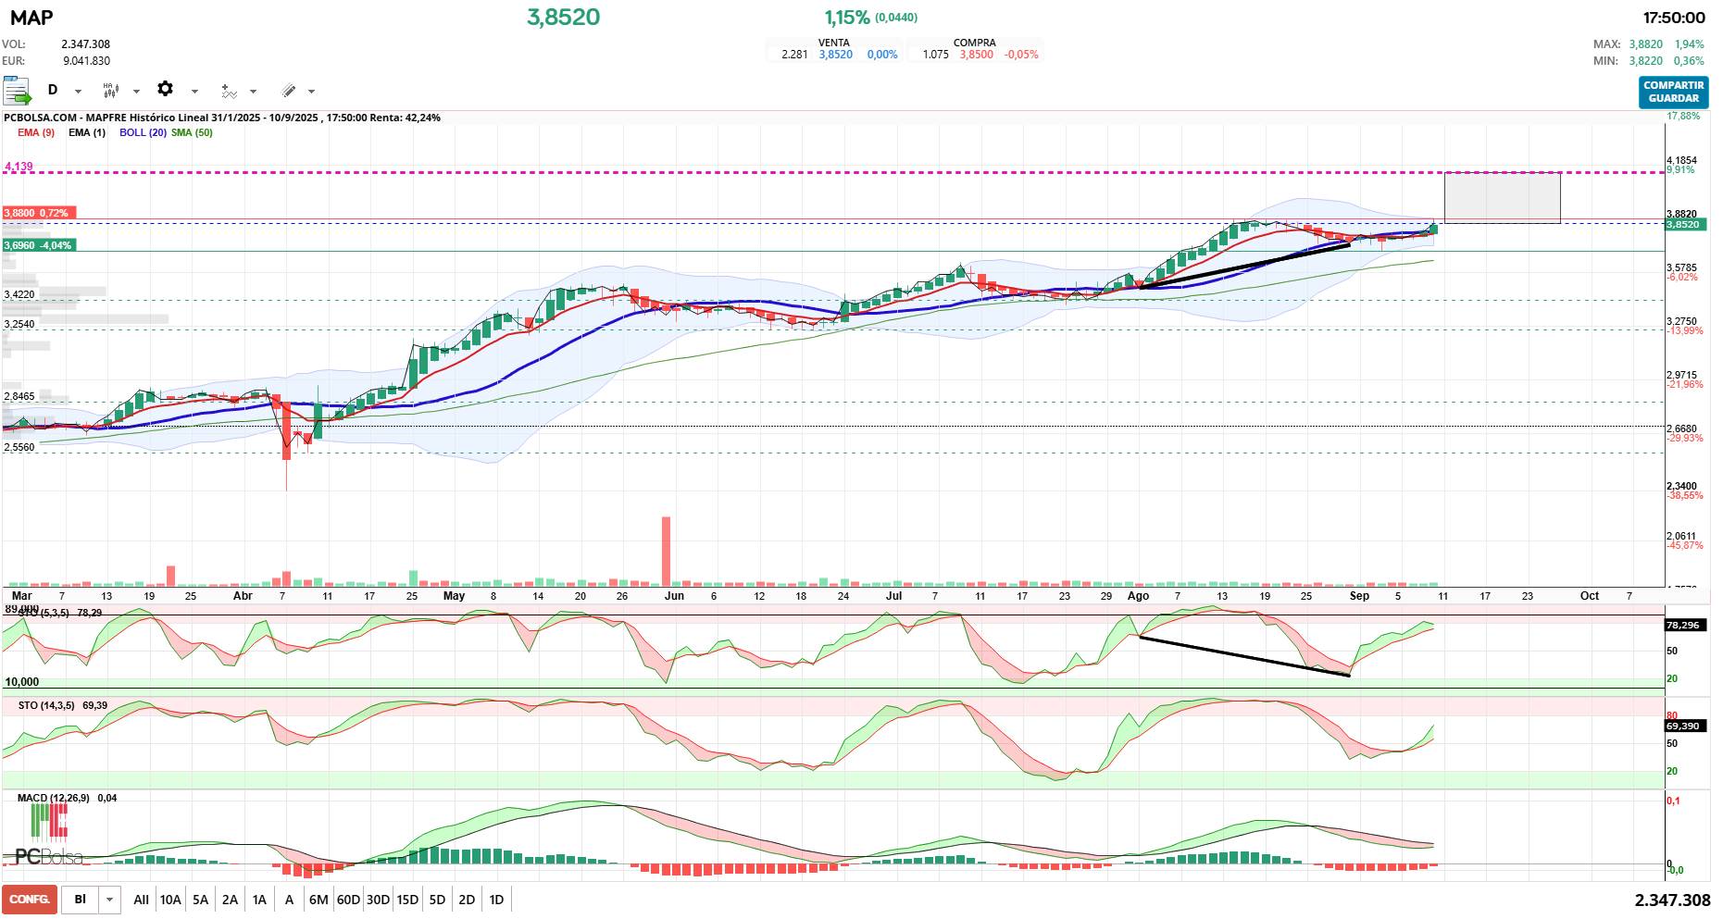Screen dimensions: 1723x919
Task: Expand the timeframe 'D' dropdown arrow
Action: point(78,91)
